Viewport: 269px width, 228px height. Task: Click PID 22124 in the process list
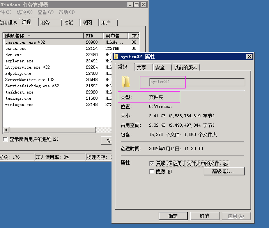(92, 49)
